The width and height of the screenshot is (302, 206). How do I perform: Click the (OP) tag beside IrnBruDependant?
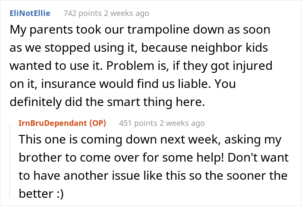pyautogui.click(x=98, y=123)
